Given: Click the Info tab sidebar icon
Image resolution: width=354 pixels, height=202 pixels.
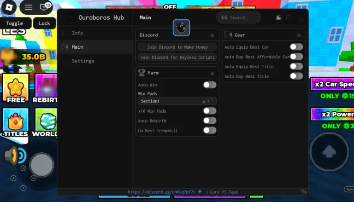Looking at the screenshot, I should coord(64,33).
